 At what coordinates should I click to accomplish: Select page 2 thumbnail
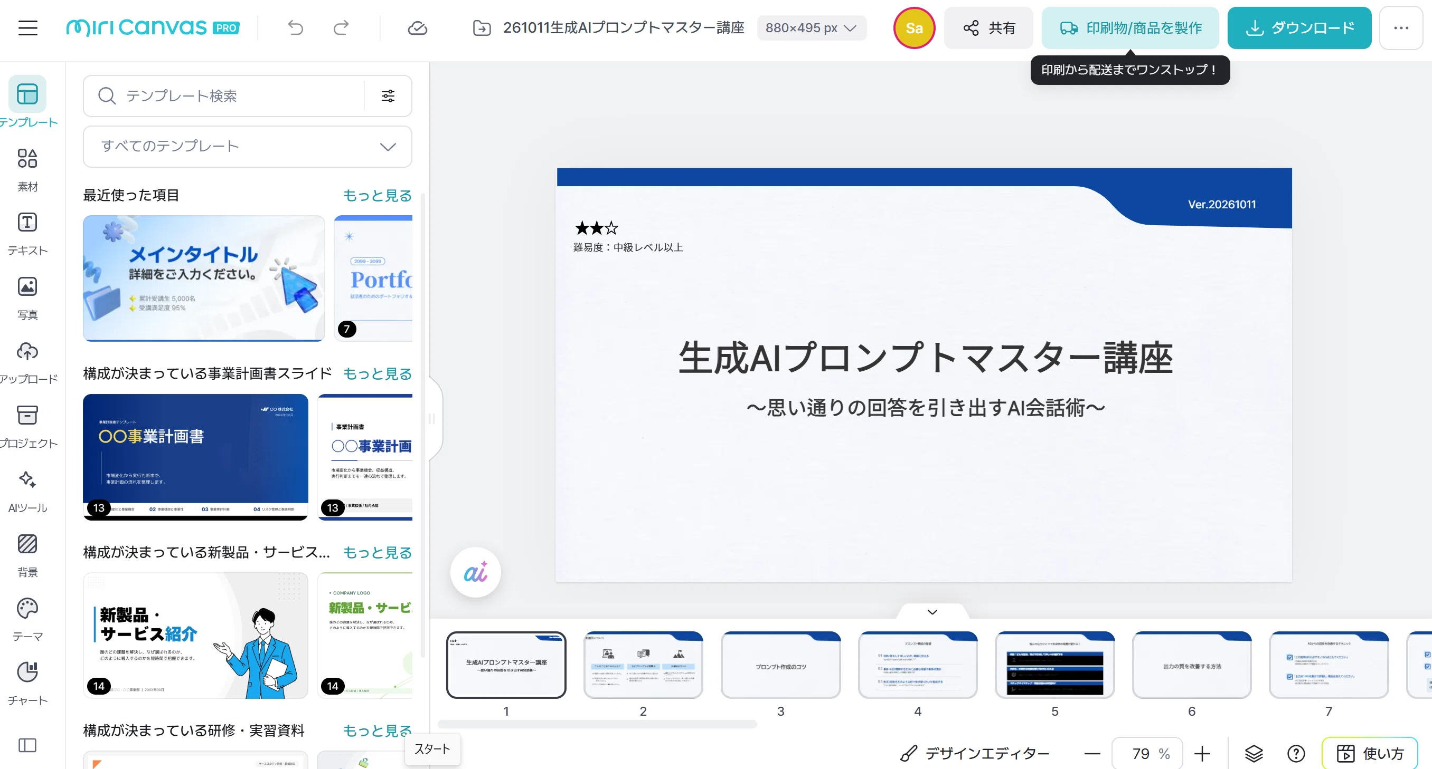coord(643,665)
